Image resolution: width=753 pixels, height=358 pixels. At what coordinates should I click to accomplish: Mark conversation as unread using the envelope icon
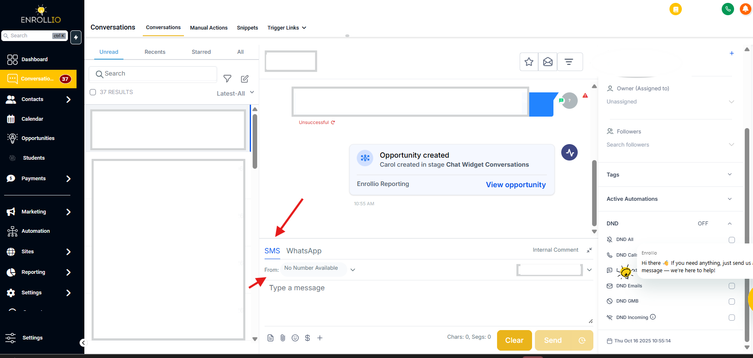548,62
